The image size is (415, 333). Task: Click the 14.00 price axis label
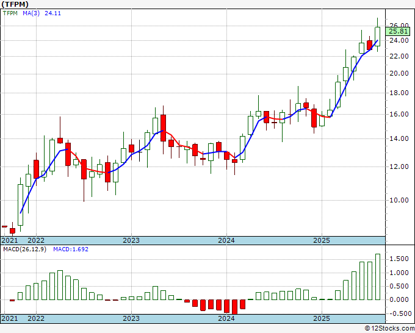pyautogui.click(x=399, y=138)
